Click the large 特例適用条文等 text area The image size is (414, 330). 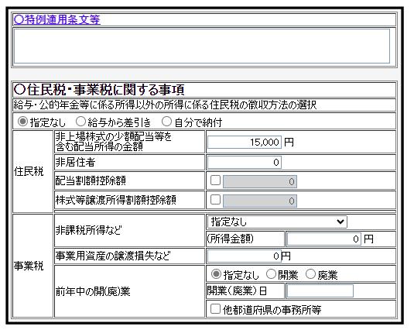[202, 46]
